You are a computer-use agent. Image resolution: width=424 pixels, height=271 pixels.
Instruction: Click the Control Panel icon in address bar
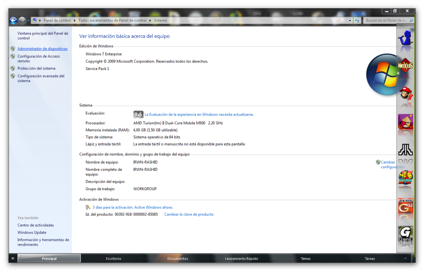tap(34, 20)
